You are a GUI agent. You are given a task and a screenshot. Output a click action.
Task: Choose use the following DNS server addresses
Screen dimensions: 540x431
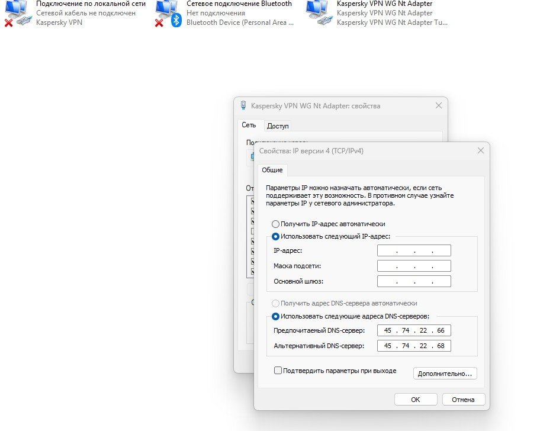275,316
